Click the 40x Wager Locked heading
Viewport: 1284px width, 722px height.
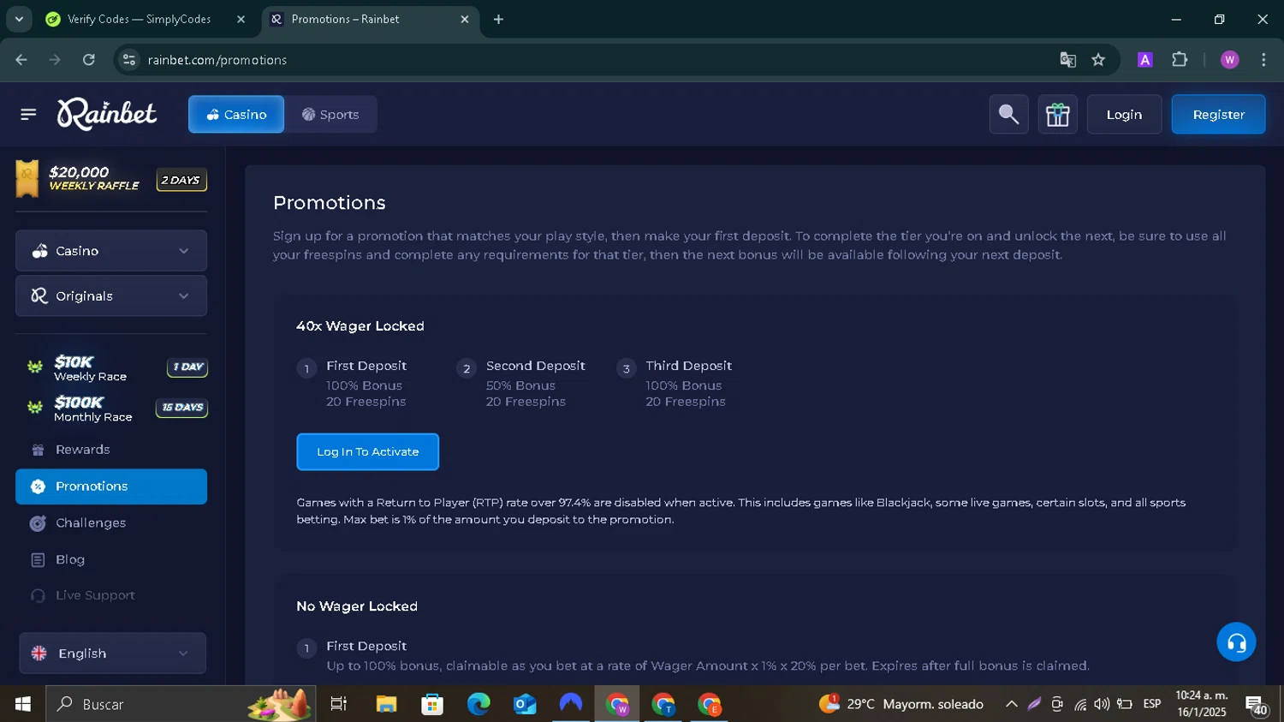point(360,326)
